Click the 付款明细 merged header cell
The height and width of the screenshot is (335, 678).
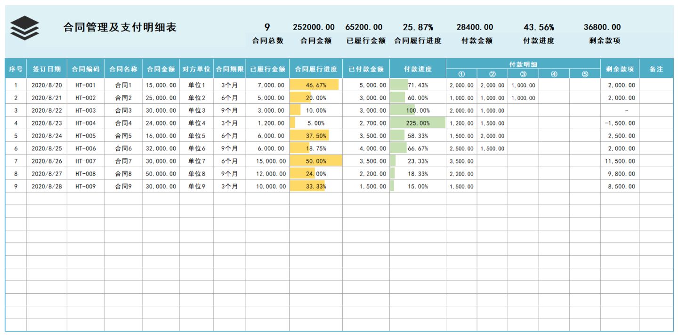[523, 64]
